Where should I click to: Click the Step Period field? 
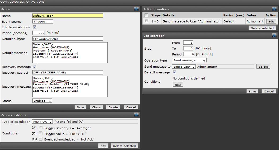coord(189,54)
